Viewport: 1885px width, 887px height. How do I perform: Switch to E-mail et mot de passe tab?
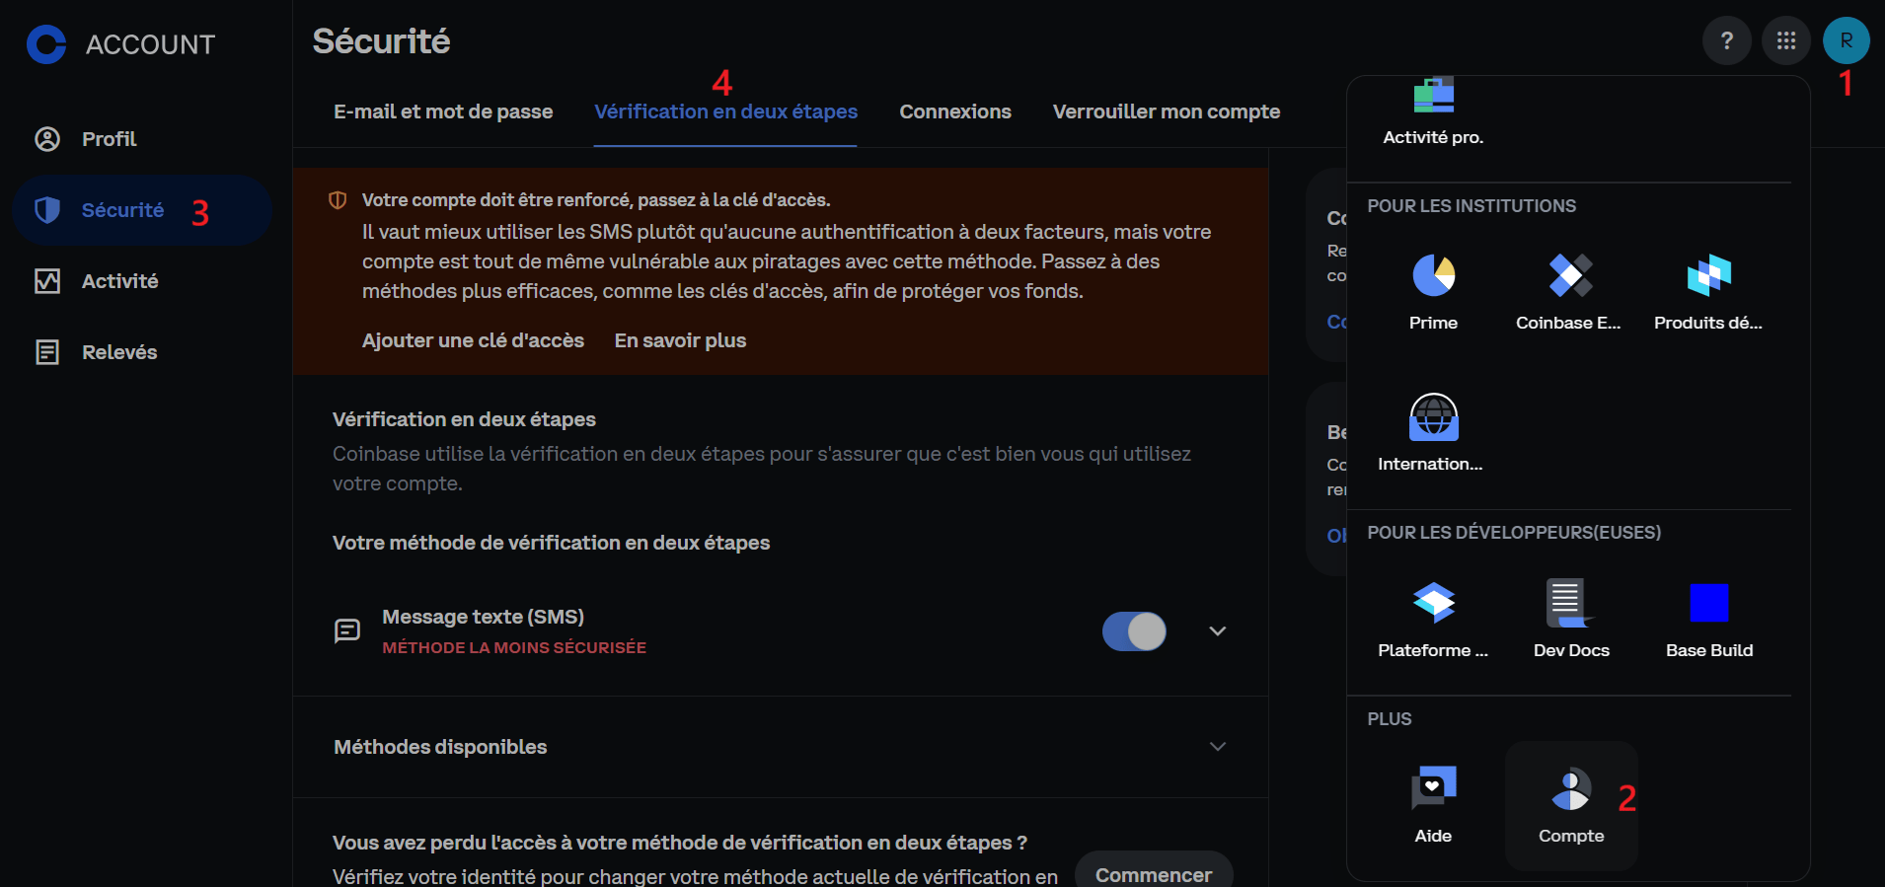tap(443, 111)
